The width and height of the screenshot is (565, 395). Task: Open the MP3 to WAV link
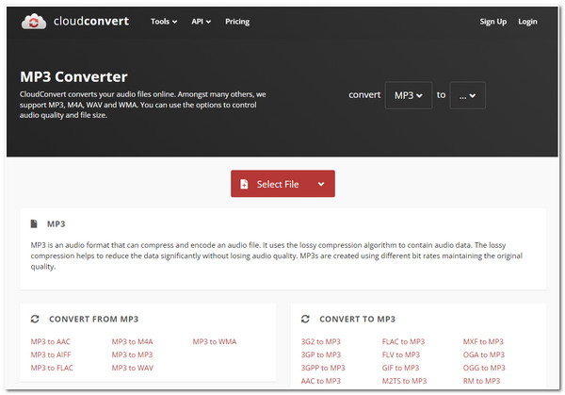(133, 368)
